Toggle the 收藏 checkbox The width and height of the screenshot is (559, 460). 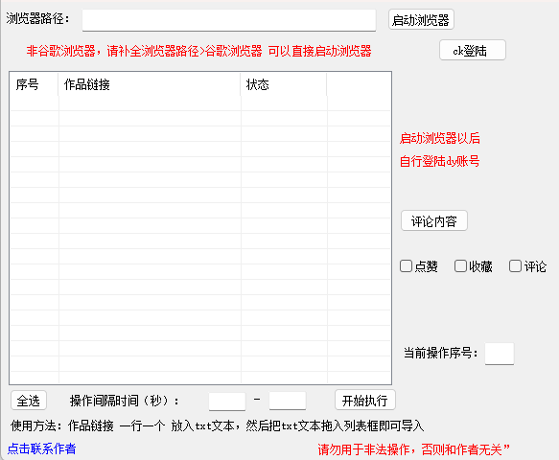(460, 265)
